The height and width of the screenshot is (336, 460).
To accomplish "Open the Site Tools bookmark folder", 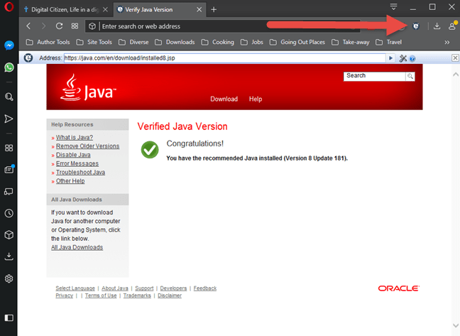I will (94, 42).
